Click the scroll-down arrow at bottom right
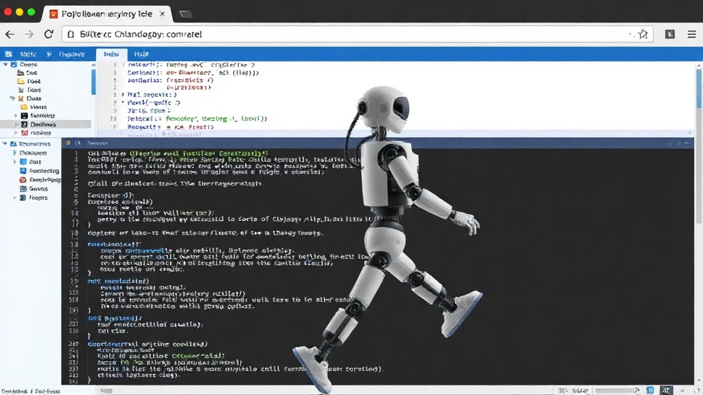The width and height of the screenshot is (703, 395). click(698, 381)
